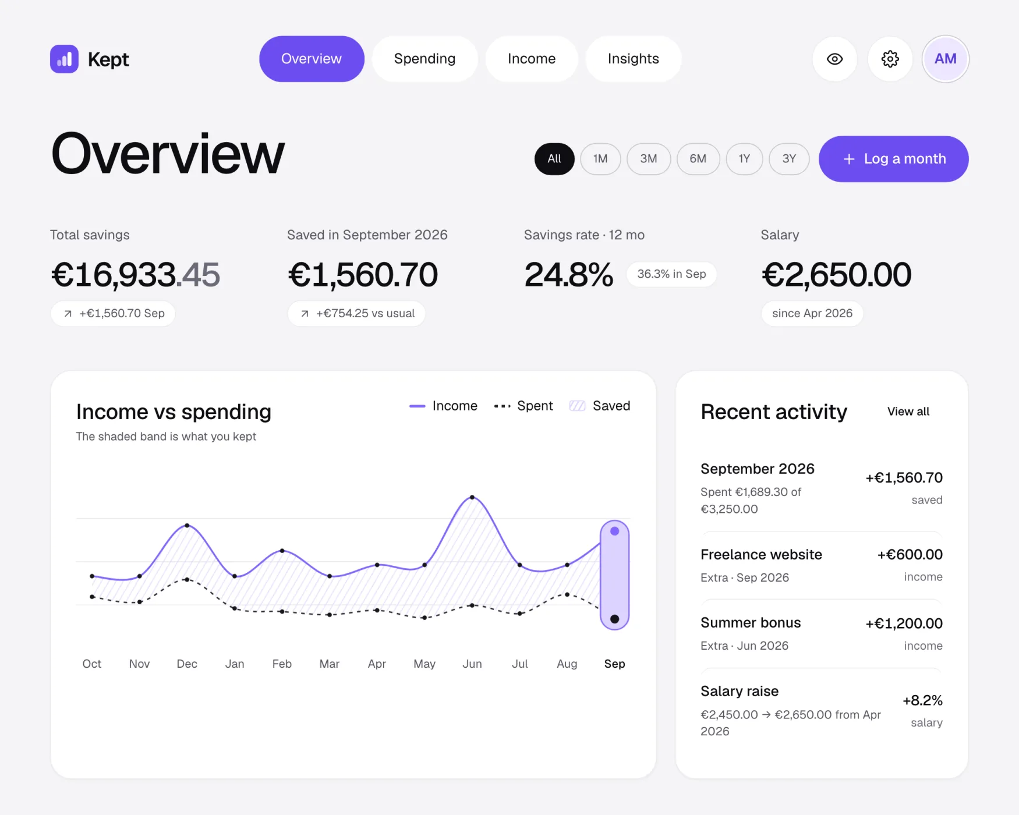
Task: Open the Income tab
Action: tap(532, 59)
